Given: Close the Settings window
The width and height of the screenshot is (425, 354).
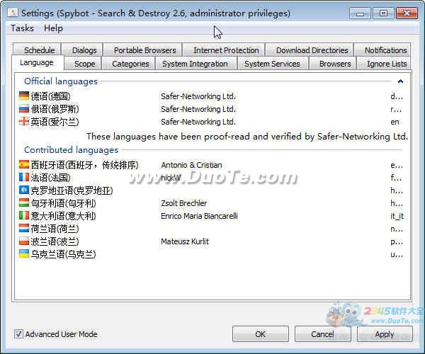Looking at the screenshot, I should 407,13.
